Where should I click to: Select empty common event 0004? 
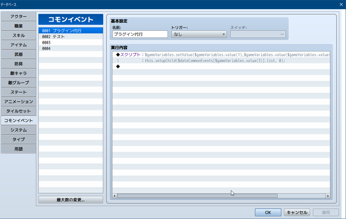(x=71, y=48)
